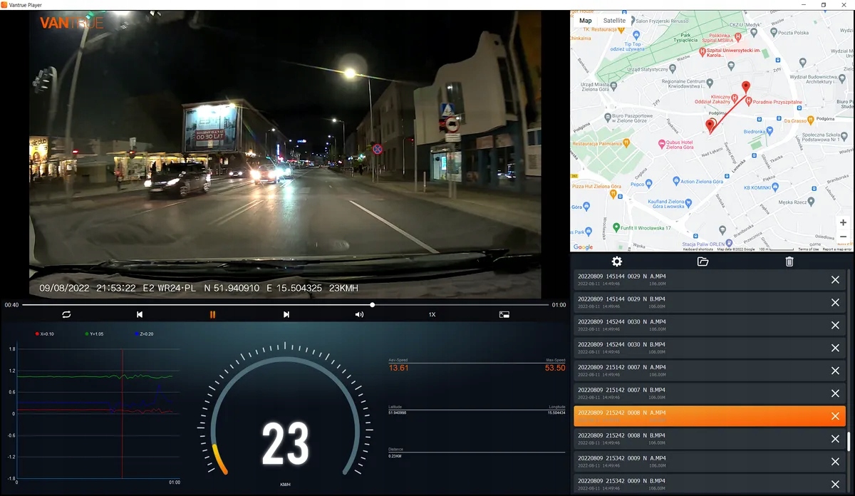The width and height of the screenshot is (855, 496).
Task: Click the video progress slider handle
Action: point(372,304)
